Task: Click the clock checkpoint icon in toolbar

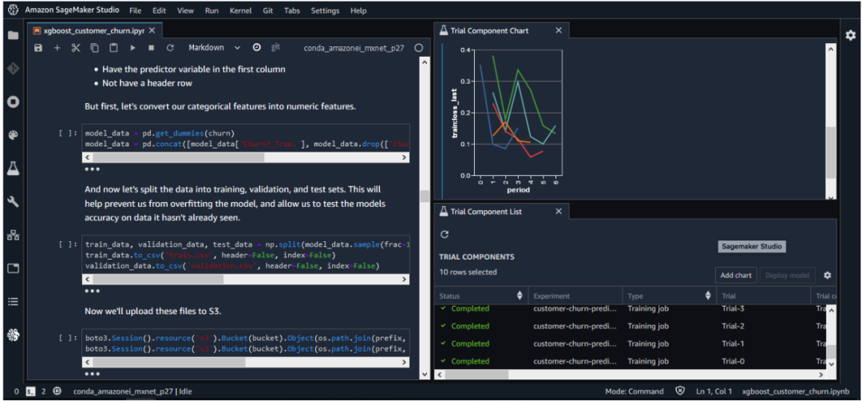Action: [x=257, y=47]
